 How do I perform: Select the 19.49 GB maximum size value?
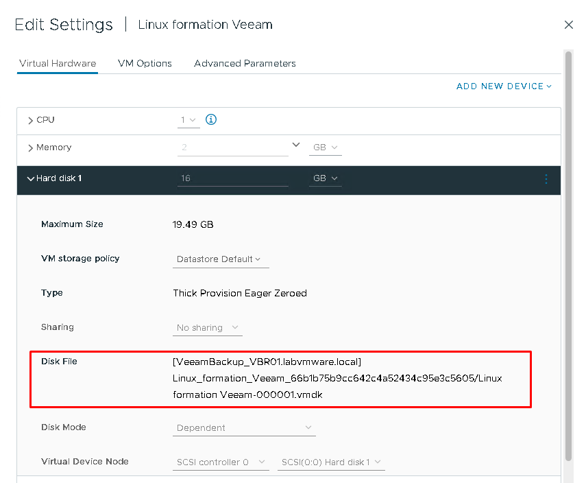click(193, 224)
